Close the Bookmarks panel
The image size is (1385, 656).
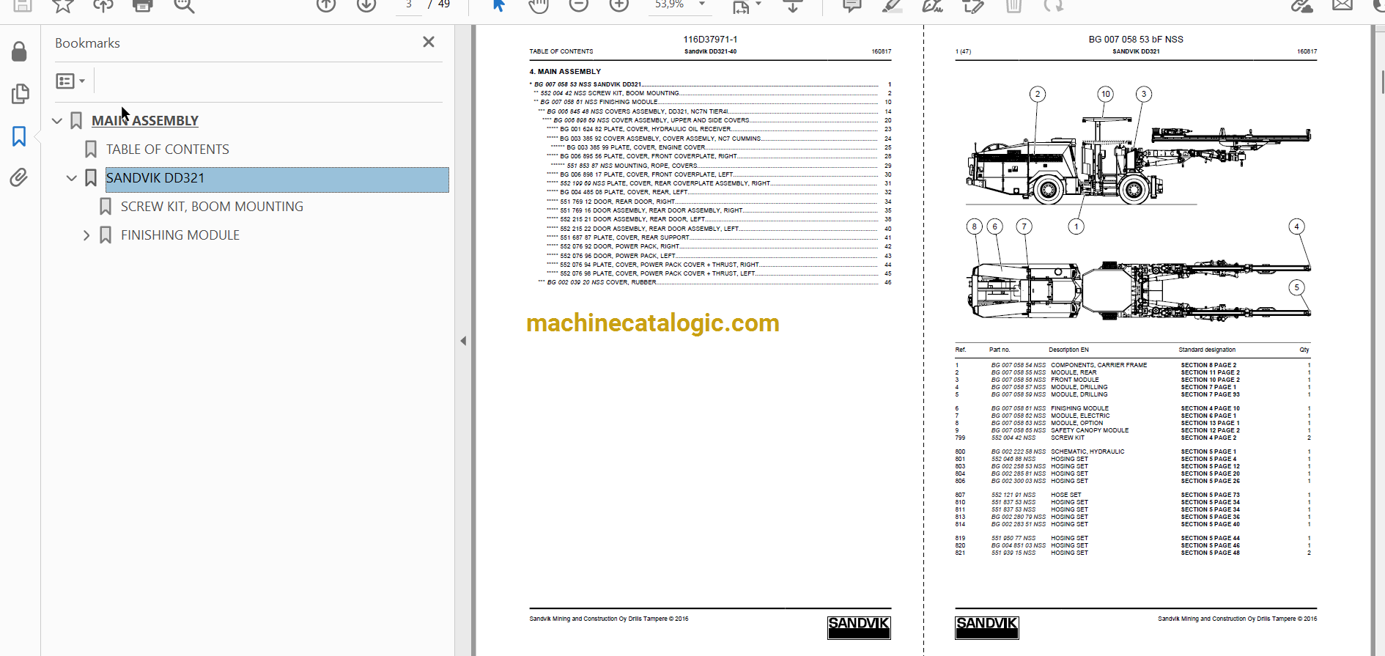pos(429,43)
